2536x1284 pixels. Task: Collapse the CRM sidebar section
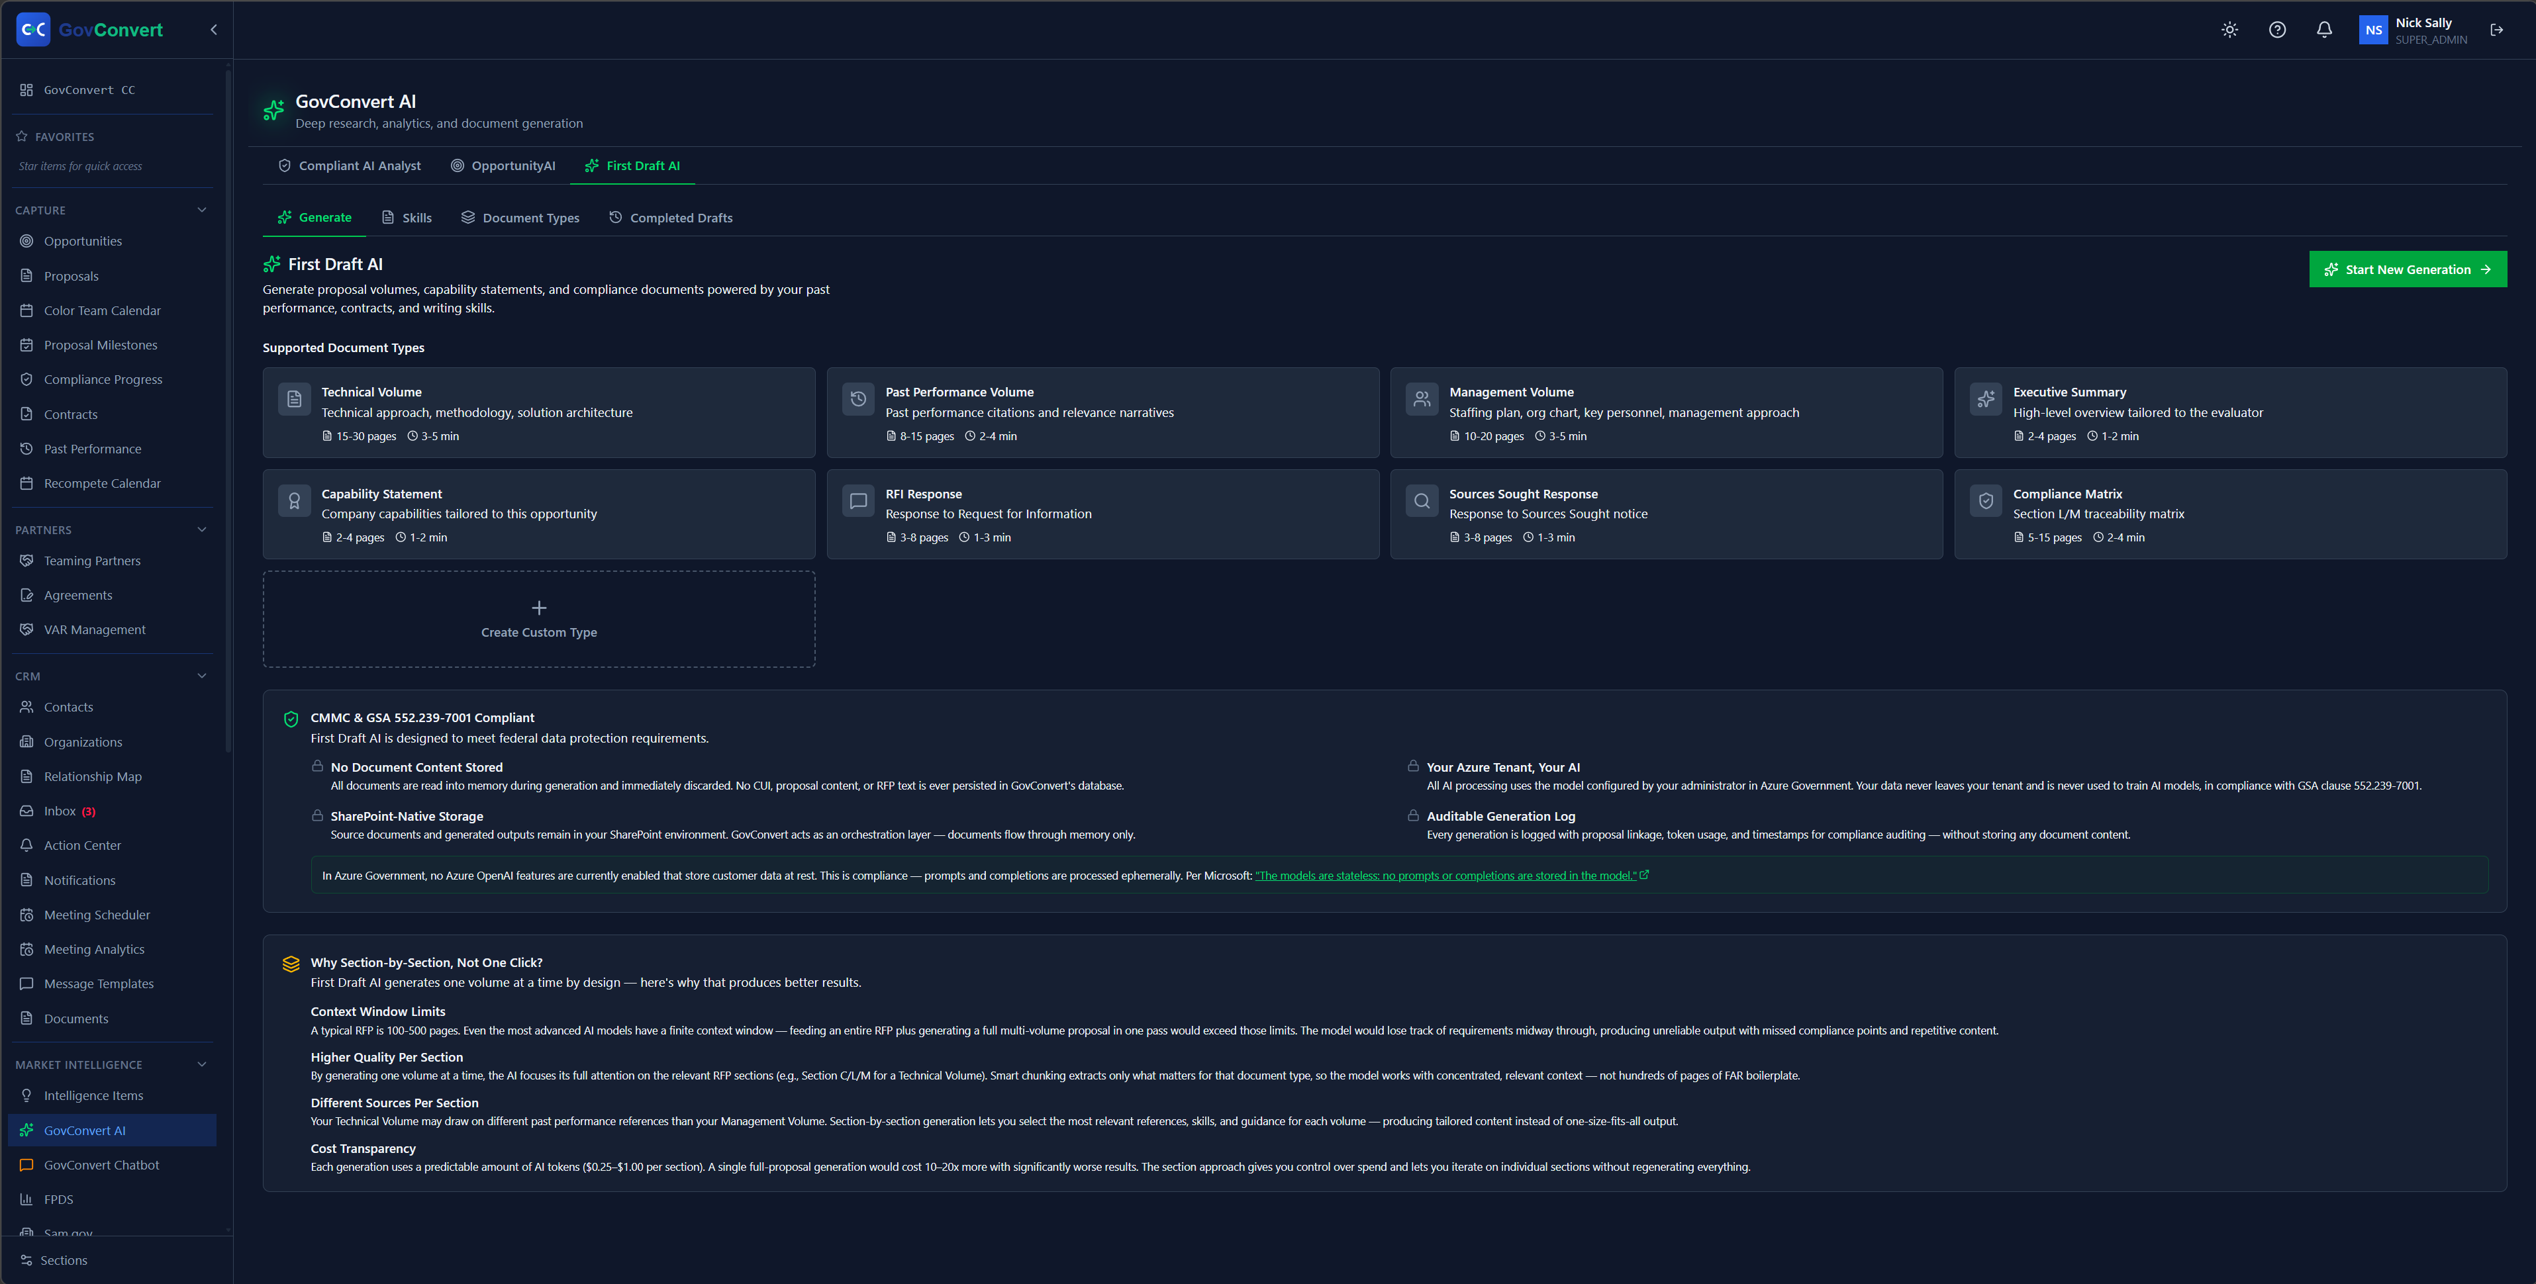point(202,676)
